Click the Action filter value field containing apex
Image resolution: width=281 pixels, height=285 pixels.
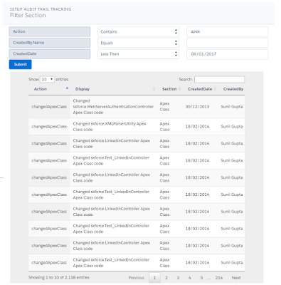[x=228, y=31]
